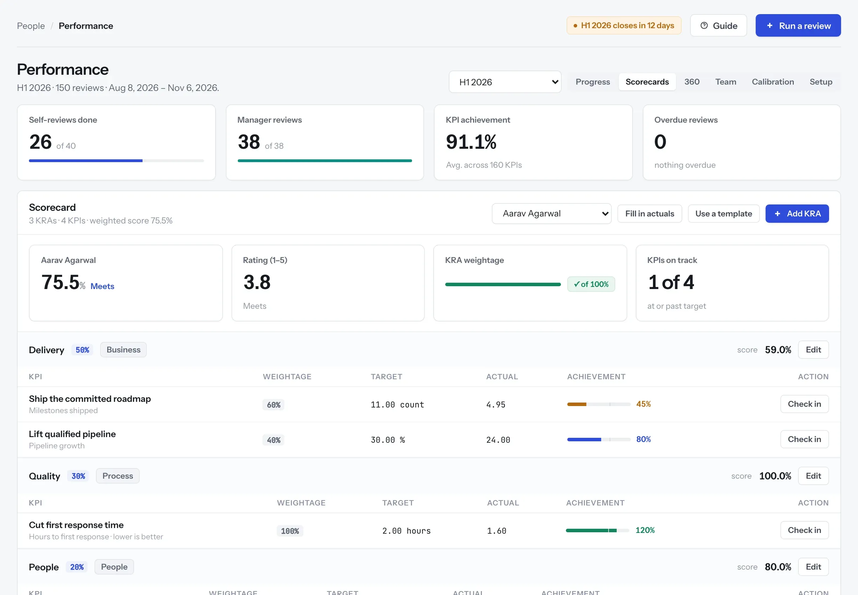Click the 45% achievement bar
Viewport: 858px width, 595px height.
599,405
